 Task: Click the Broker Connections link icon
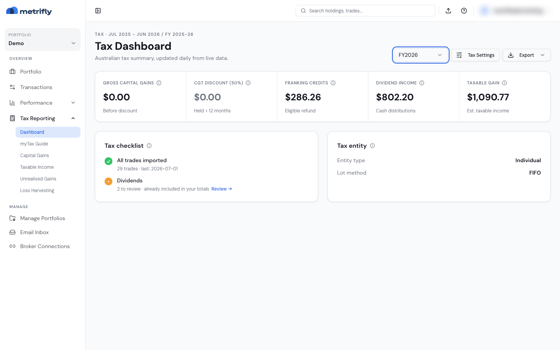(12, 246)
